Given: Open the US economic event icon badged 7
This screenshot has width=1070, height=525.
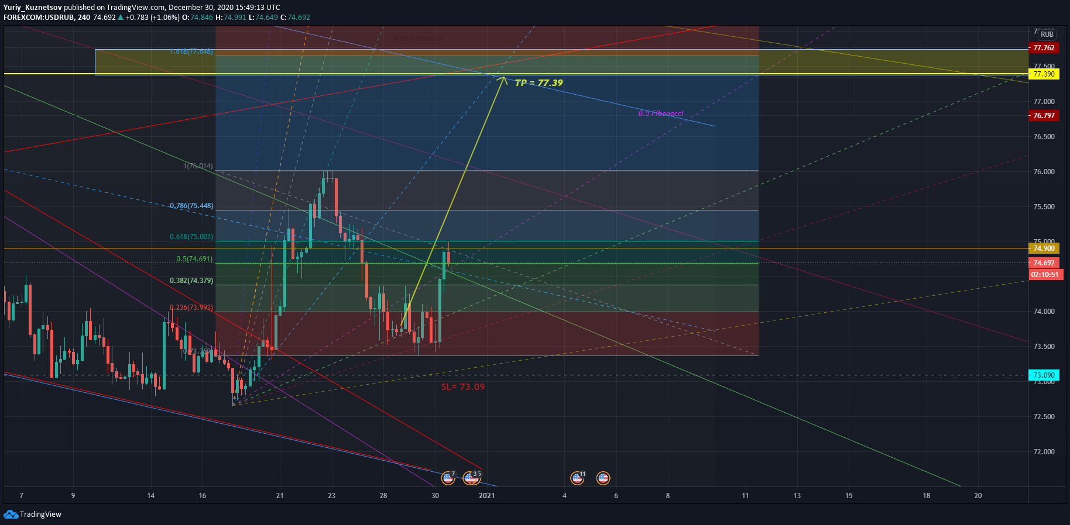Looking at the screenshot, I should pos(448,478).
